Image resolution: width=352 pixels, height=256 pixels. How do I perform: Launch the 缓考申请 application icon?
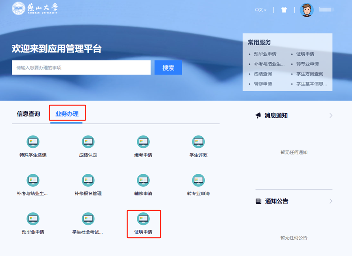[143, 142]
